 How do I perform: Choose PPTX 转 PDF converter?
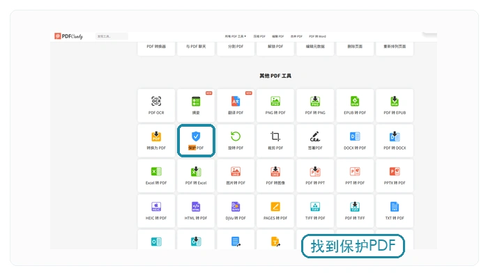pyautogui.click(x=395, y=175)
